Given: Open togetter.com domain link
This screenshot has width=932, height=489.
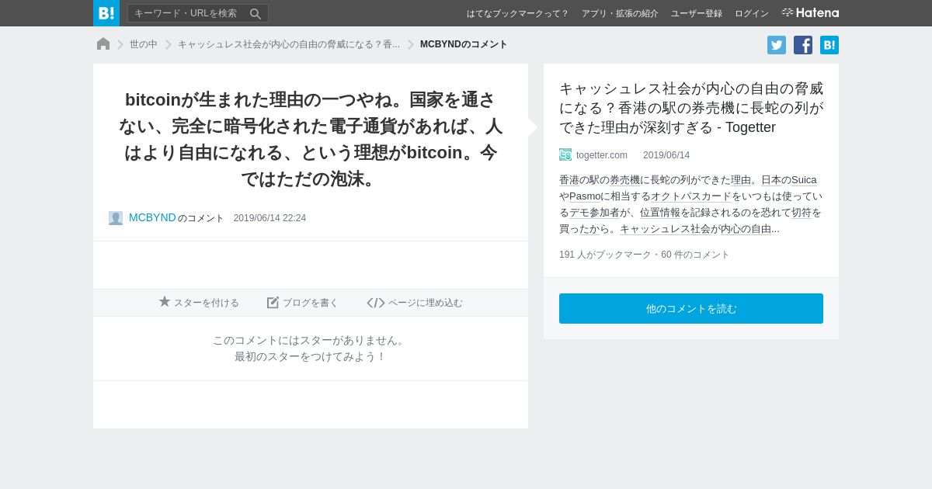Looking at the screenshot, I should pyautogui.click(x=602, y=155).
